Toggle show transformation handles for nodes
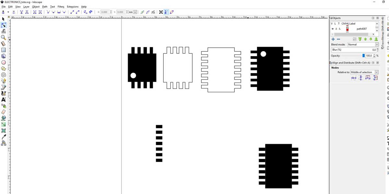389x194 pixels. (161, 12)
